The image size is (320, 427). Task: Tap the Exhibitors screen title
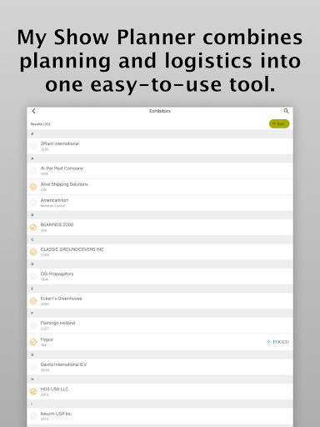point(160,111)
